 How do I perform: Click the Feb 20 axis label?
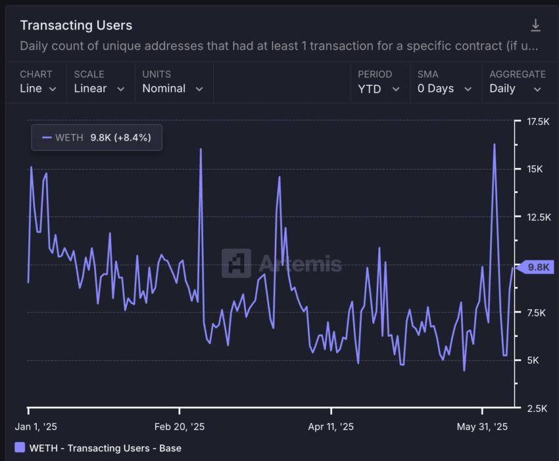coord(178,426)
